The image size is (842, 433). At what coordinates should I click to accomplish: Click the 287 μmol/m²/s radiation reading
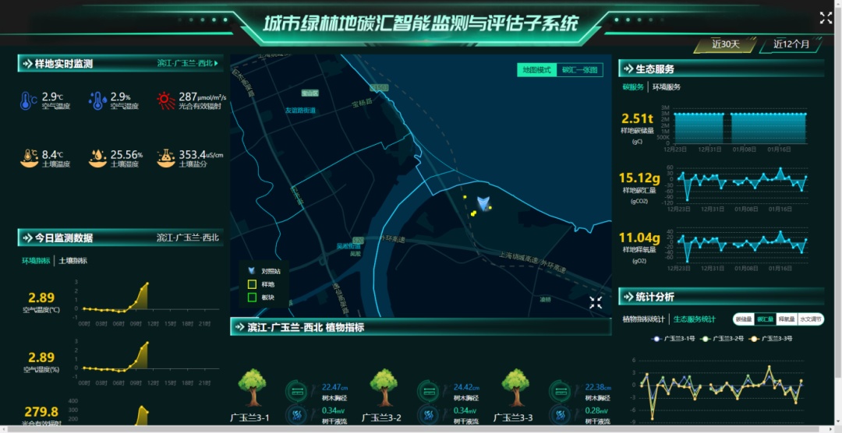(x=203, y=97)
